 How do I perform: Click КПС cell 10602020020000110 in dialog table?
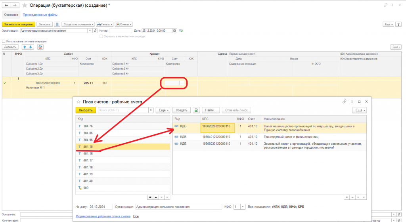tap(217, 128)
